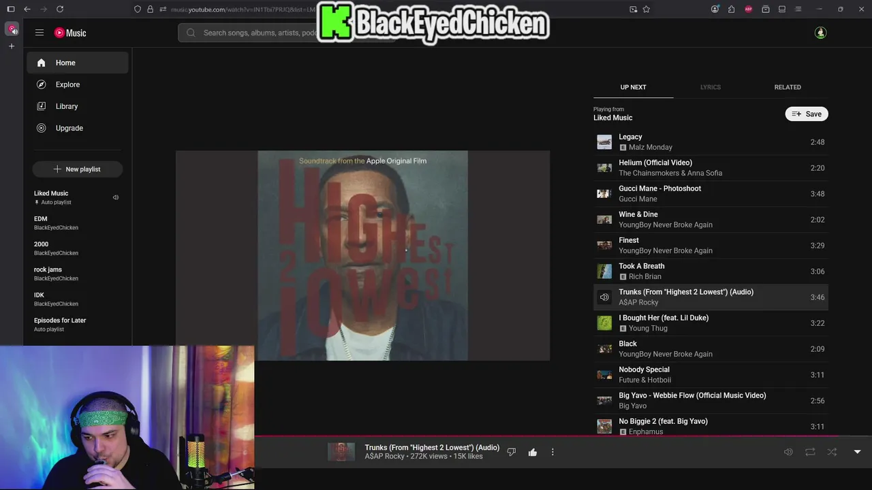872x490 pixels.
Task: Click the player bar album thumbnail
Action: click(x=341, y=452)
